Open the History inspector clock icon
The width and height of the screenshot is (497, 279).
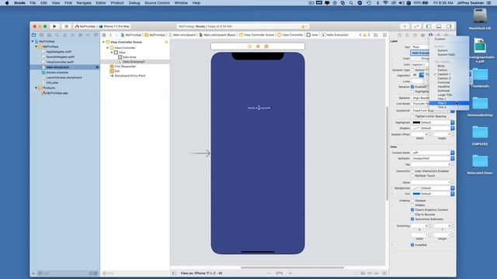(x=407, y=35)
